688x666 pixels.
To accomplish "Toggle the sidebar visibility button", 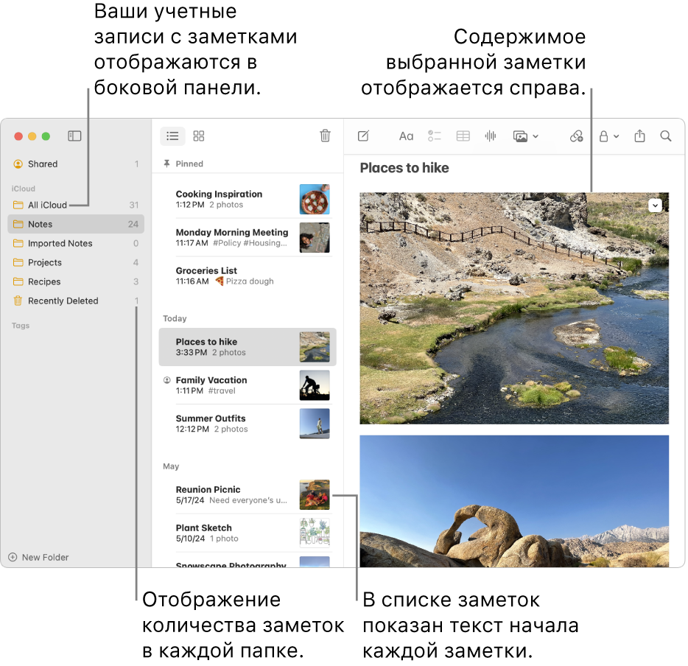I will 74,136.
